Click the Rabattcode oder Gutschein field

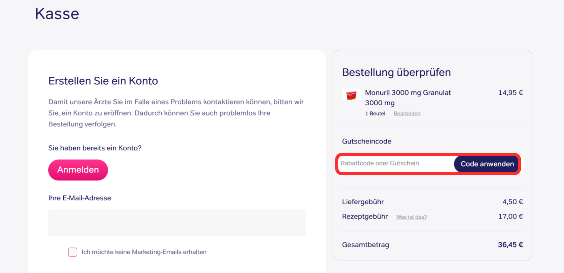click(396, 164)
